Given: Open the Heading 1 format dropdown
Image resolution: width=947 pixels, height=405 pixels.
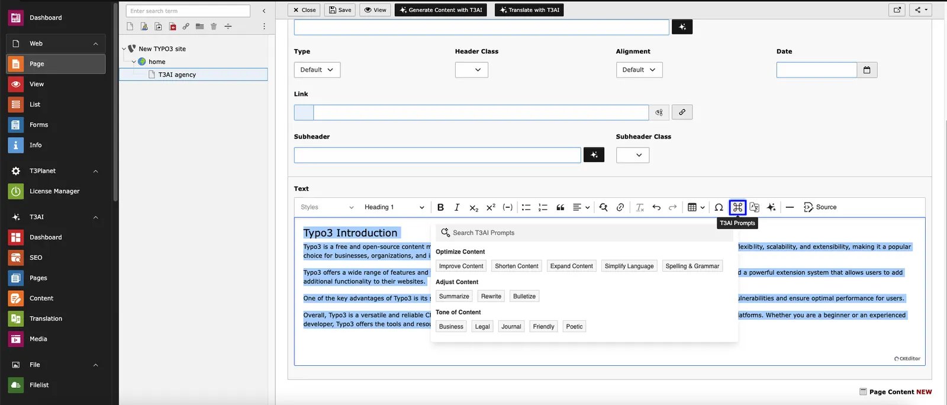Looking at the screenshot, I should point(394,207).
